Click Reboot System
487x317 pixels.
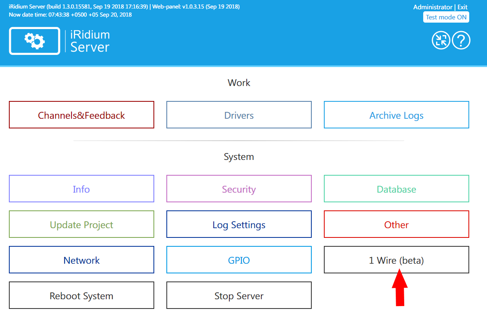(x=81, y=295)
